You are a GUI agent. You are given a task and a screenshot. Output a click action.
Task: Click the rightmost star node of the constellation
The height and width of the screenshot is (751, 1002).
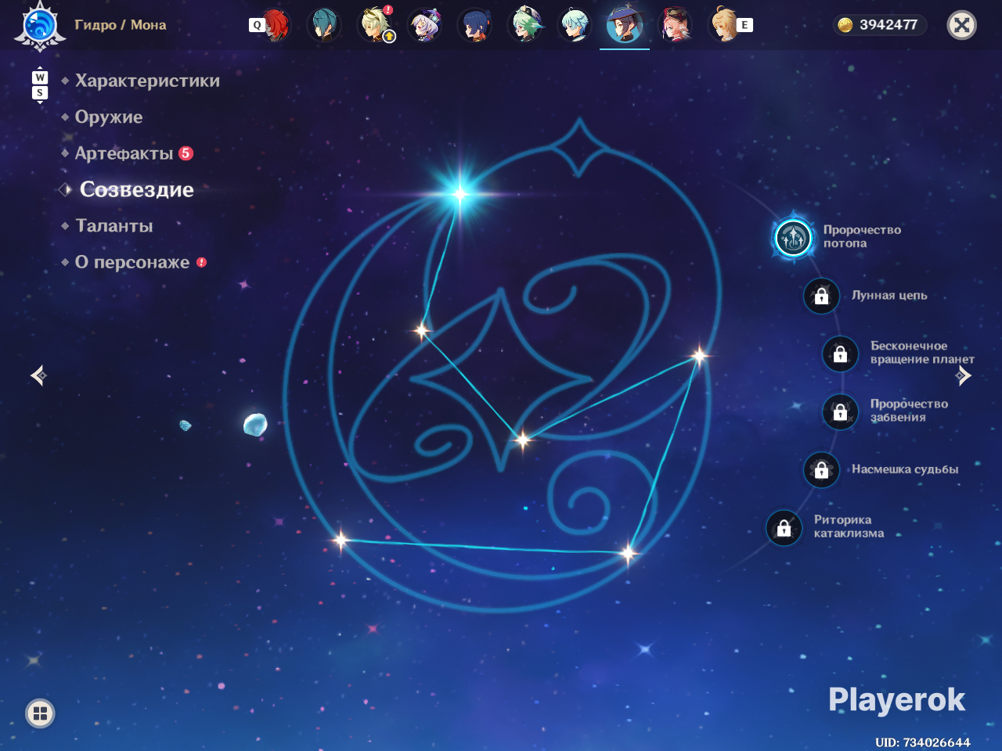tap(699, 356)
